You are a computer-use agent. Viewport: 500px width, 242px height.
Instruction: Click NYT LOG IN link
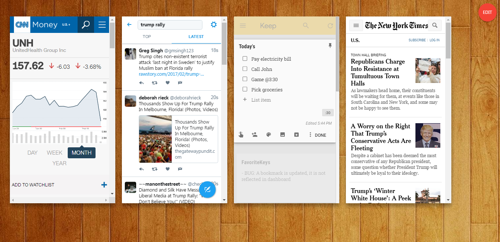click(434, 40)
